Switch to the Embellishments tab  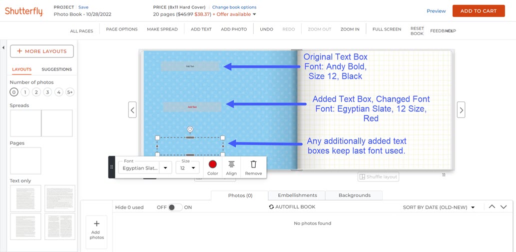click(x=297, y=195)
